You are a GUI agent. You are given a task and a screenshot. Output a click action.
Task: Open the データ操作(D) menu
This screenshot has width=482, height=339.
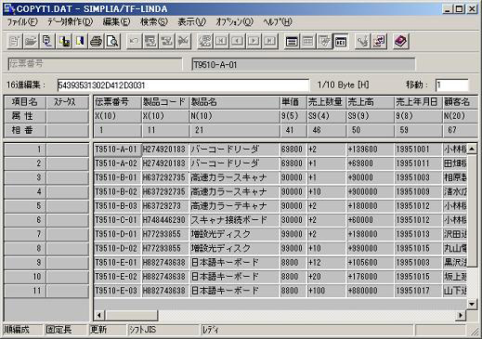[70, 22]
